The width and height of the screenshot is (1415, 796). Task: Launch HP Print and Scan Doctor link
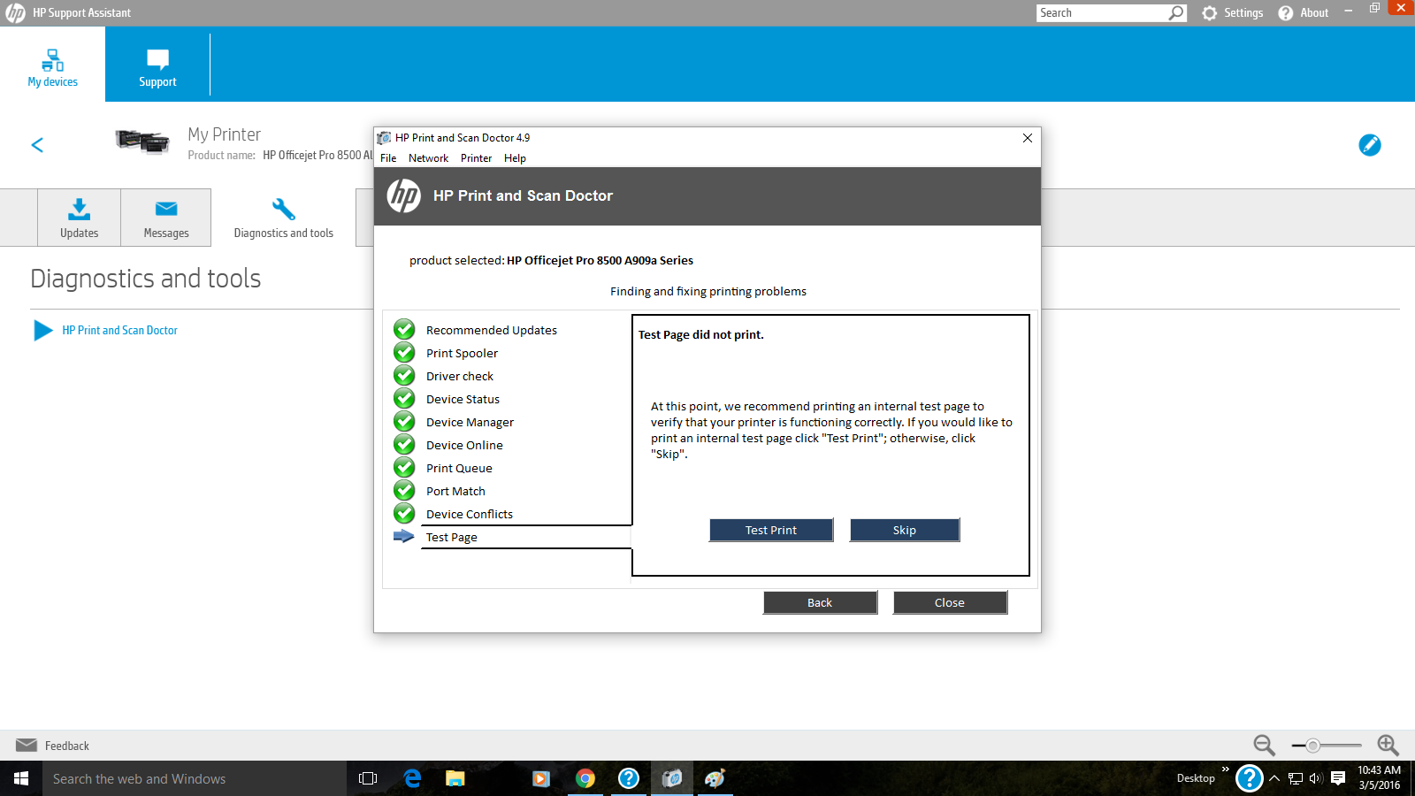click(x=119, y=330)
